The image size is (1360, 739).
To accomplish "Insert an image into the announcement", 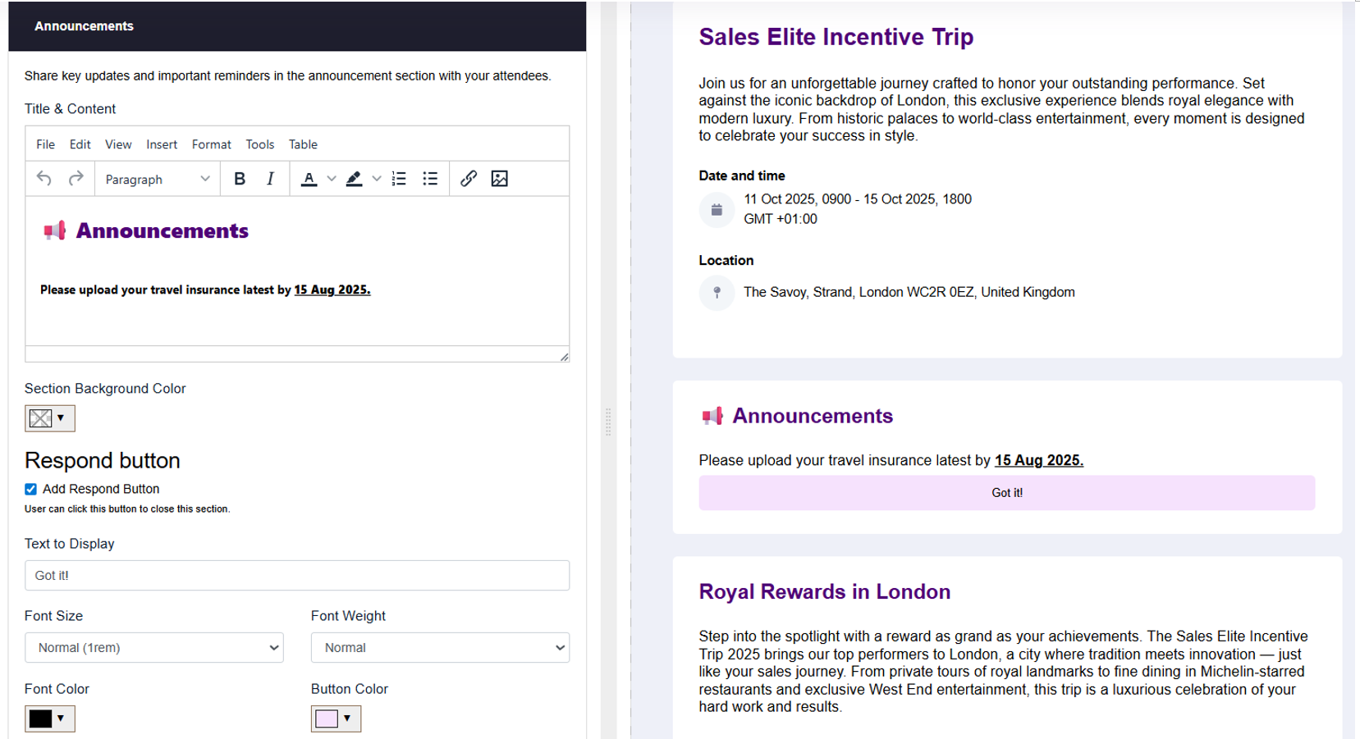I will tap(499, 179).
